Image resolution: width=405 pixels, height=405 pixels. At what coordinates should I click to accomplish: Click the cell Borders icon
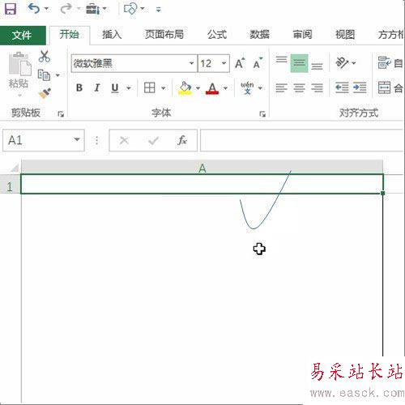pyautogui.click(x=150, y=87)
